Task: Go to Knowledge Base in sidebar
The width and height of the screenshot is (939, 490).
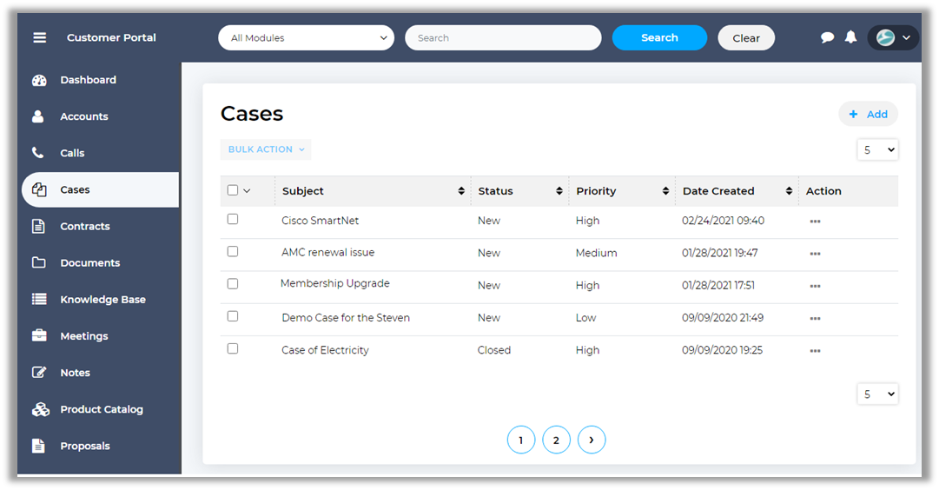Action: [x=102, y=300]
